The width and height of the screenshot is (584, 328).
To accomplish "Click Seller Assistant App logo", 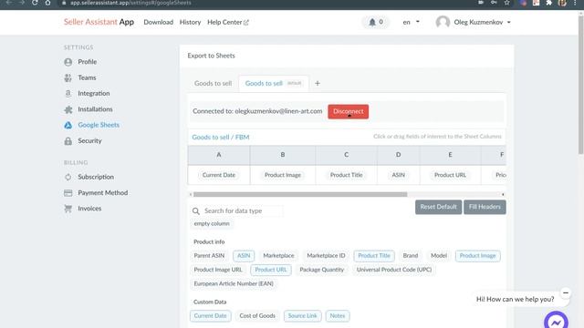I will pyautogui.click(x=99, y=22).
